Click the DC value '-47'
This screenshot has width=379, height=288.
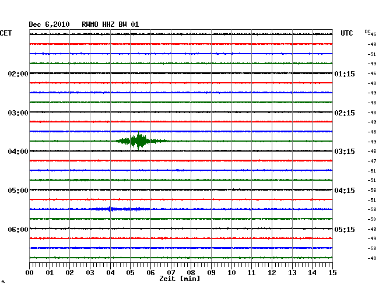[x=372, y=161]
